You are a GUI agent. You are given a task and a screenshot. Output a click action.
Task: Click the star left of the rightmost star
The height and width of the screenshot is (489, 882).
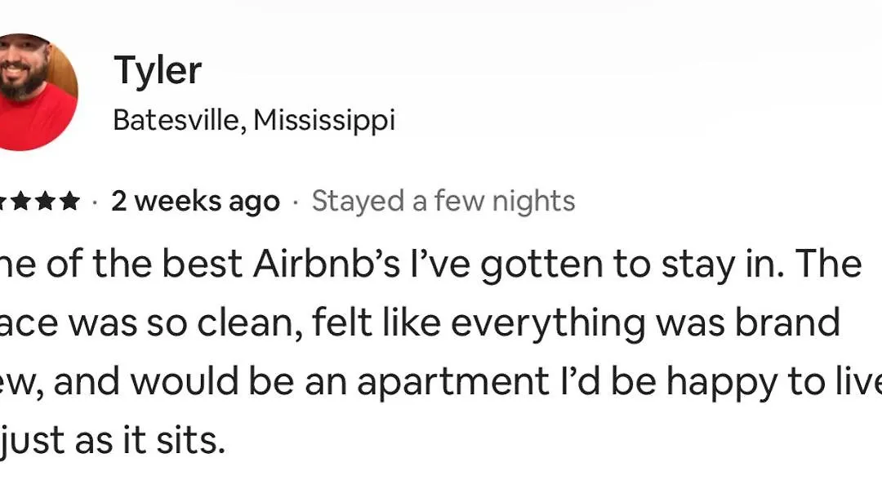(x=46, y=201)
